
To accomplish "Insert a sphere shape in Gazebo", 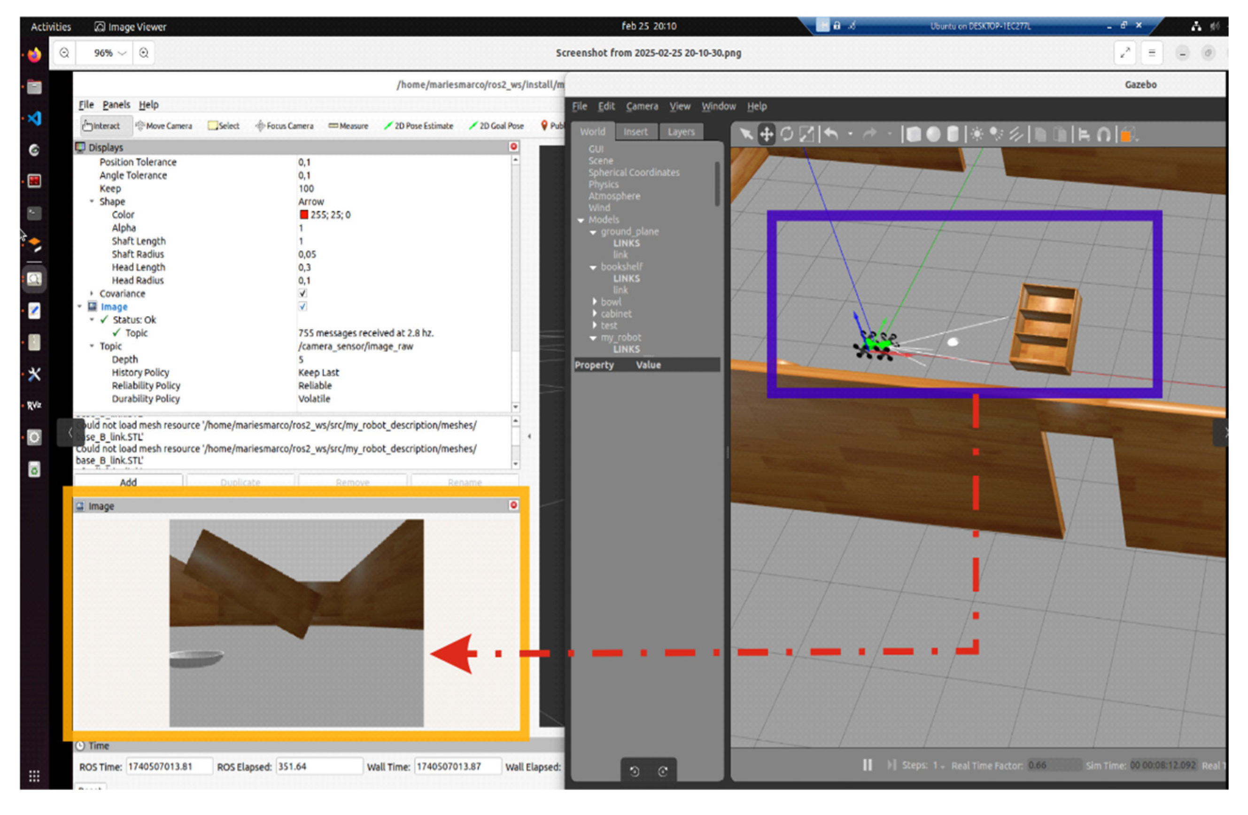I will coord(933,135).
